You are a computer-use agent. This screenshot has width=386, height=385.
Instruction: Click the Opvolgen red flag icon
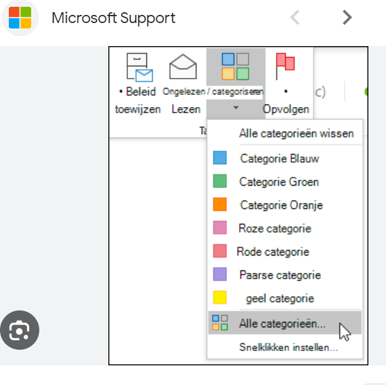[285, 66]
